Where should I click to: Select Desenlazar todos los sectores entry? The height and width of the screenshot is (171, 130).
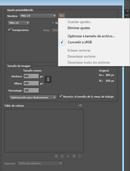(x=88, y=62)
